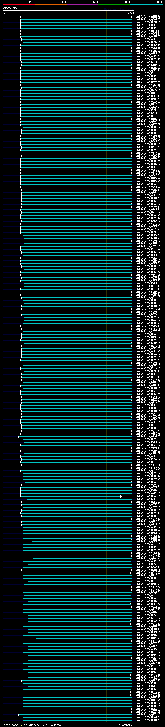Image resolution: width=165 pixels, height=727 pixels.
Task: Select hit label UniRef100_Q8GUR1
Action: 148,144
